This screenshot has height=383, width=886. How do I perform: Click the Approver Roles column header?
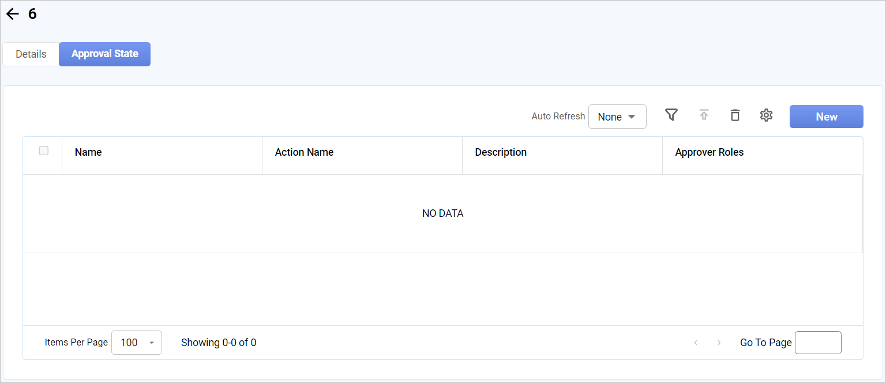point(709,152)
